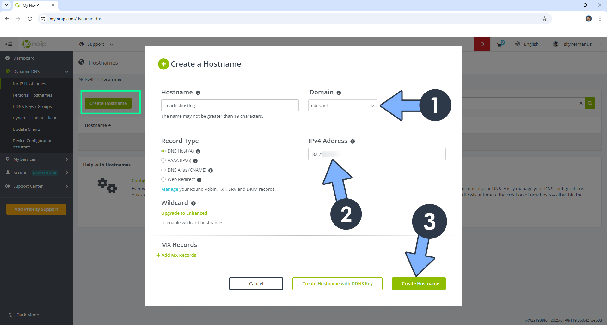Screen dimensions: 607x325
Task: View site information icon in address bar
Action: click(44, 19)
